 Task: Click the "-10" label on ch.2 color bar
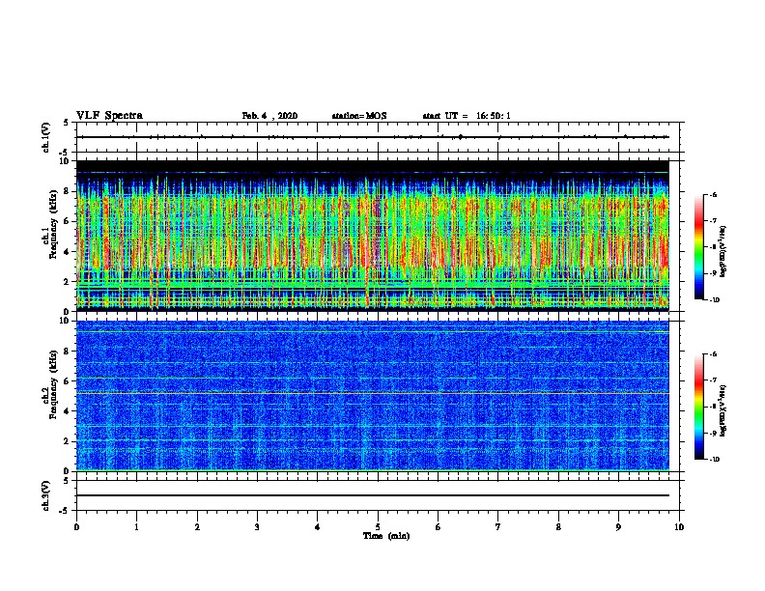click(714, 460)
